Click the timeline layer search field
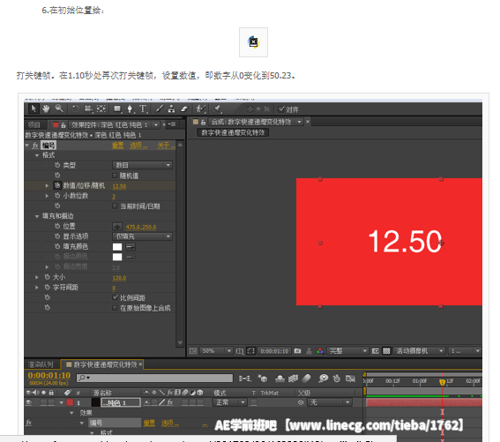The width and height of the screenshot is (500, 442). [154, 378]
